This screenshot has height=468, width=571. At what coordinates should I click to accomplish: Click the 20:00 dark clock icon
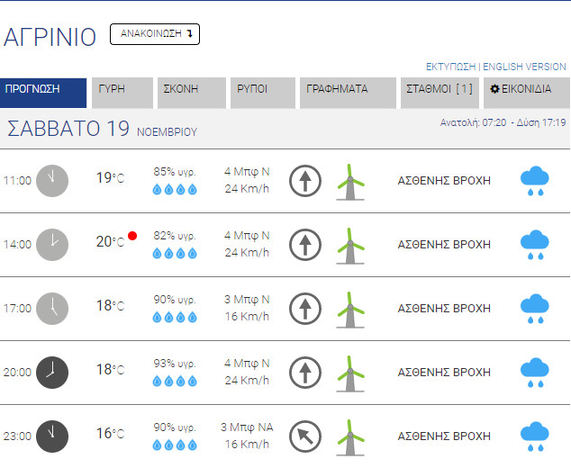pyautogui.click(x=52, y=372)
